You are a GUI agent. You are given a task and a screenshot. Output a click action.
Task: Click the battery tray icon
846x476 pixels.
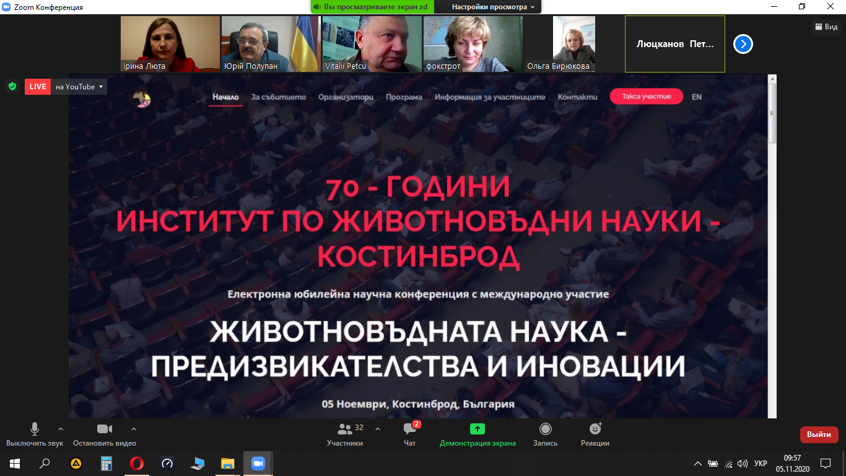pos(713,463)
